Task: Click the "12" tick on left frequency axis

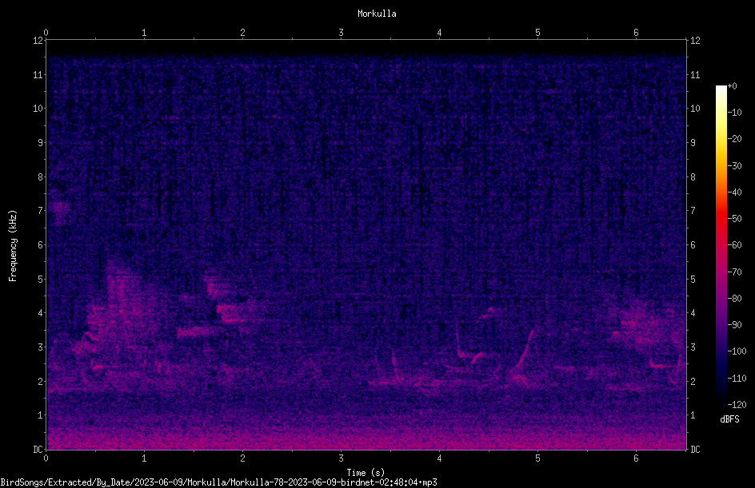Action: coord(38,41)
